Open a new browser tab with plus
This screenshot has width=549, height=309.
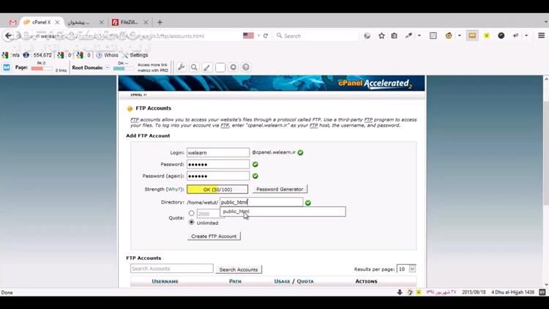[160, 22]
